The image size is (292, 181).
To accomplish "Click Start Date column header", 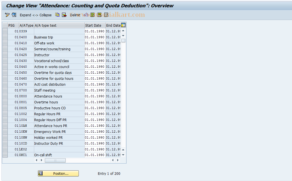I will coord(95,25).
